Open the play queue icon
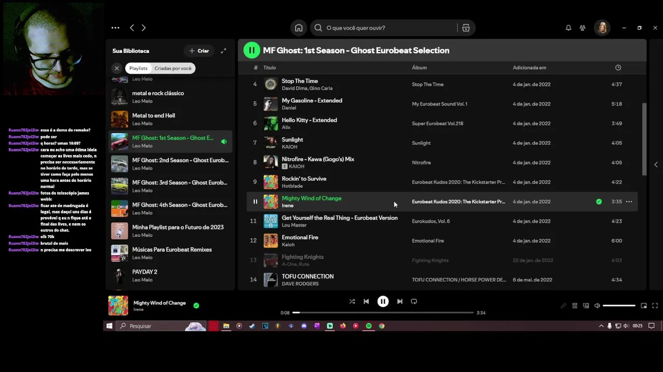Viewport: 663px width, 372px height. (575, 306)
